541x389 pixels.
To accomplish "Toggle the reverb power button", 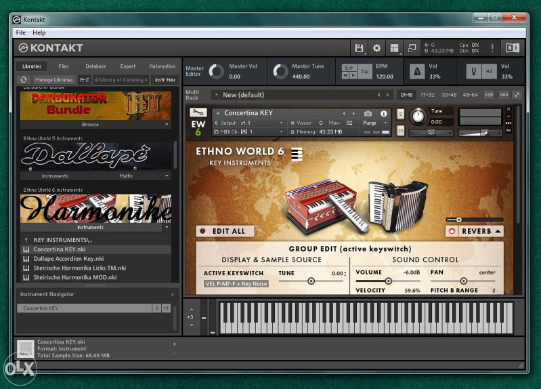I will [452, 231].
